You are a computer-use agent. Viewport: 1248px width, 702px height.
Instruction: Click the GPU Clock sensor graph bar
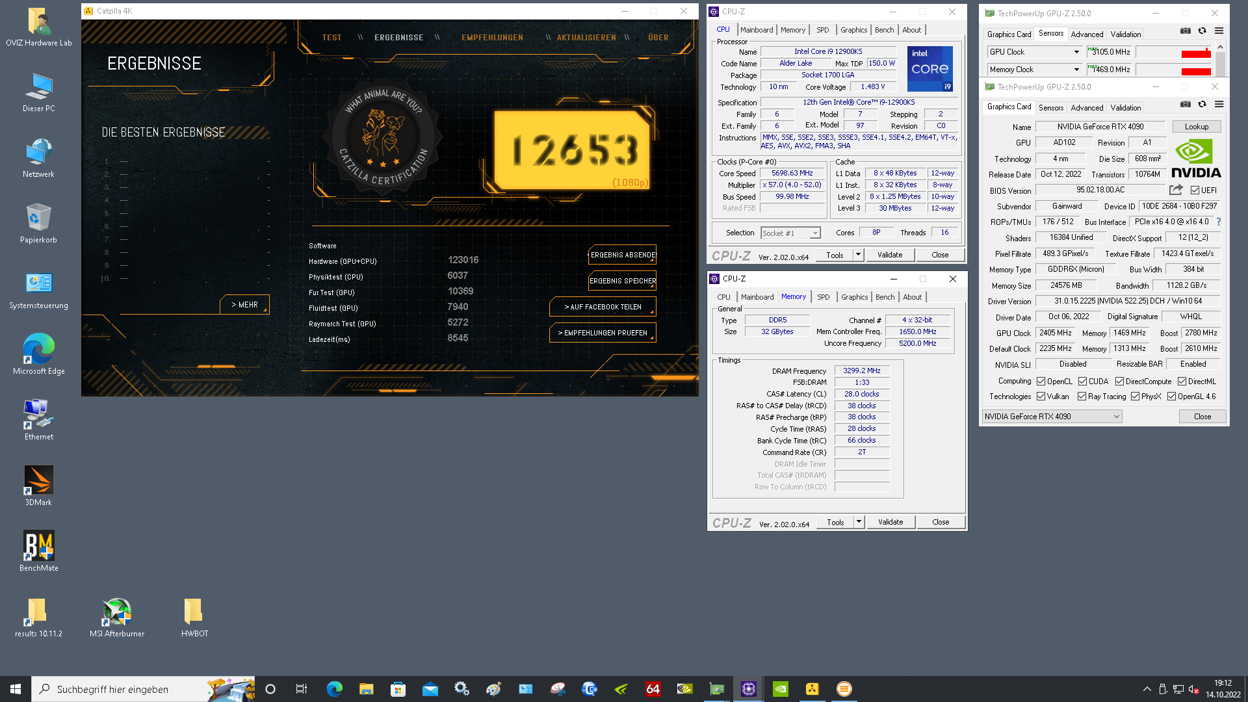tap(1174, 52)
